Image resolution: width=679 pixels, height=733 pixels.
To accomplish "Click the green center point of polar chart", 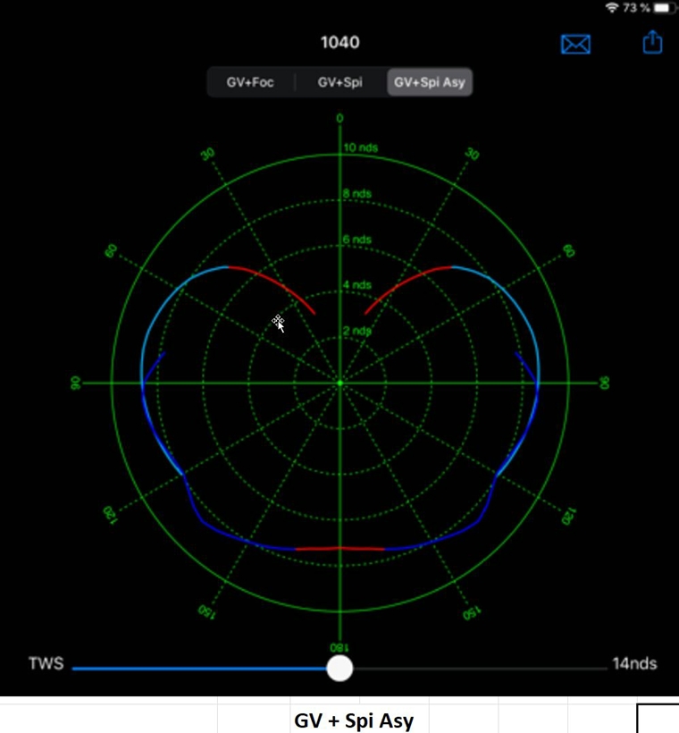I will coord(339,383).
